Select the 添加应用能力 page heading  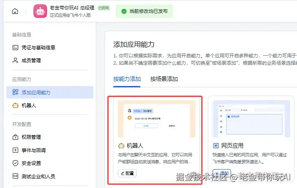[x=134, y=44]
